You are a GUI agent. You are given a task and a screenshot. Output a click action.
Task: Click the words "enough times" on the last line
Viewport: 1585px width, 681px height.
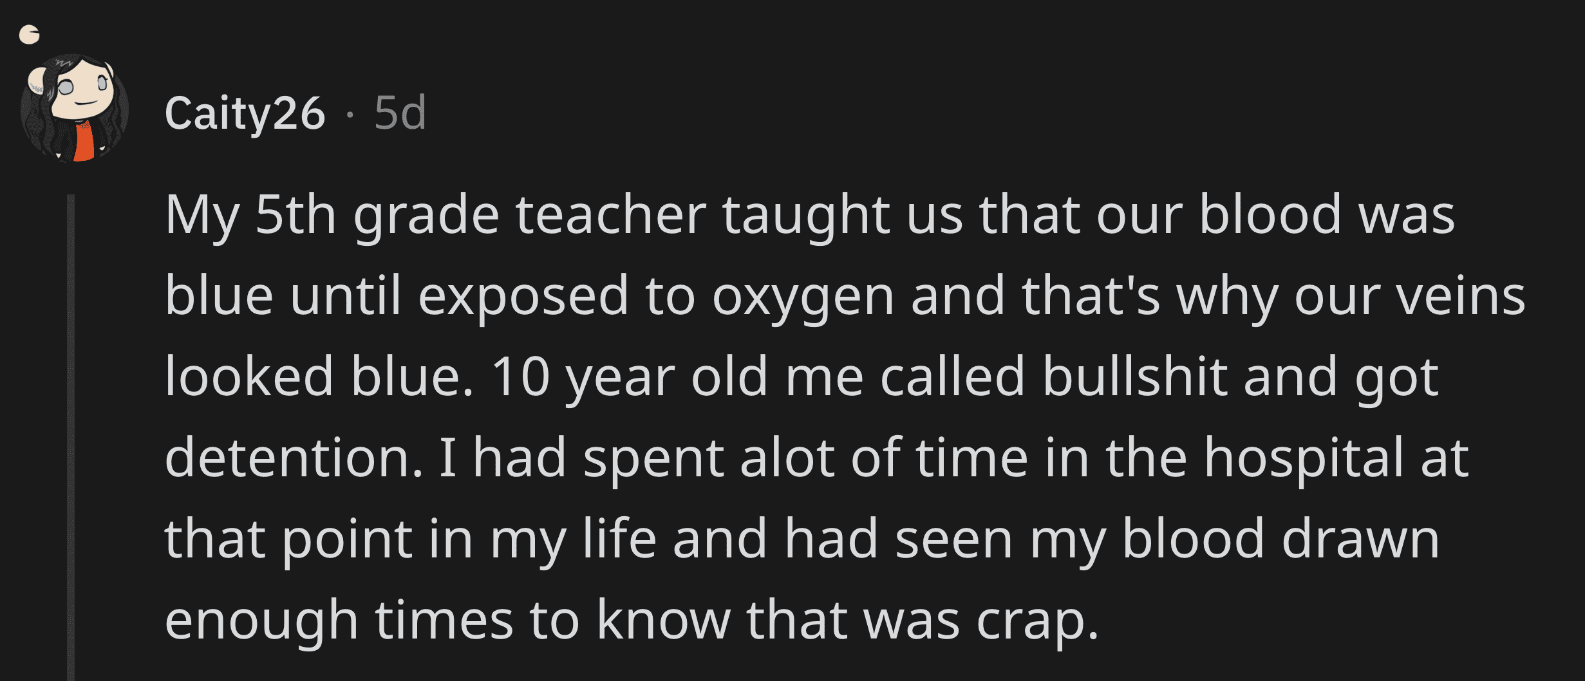click(339, 620)
